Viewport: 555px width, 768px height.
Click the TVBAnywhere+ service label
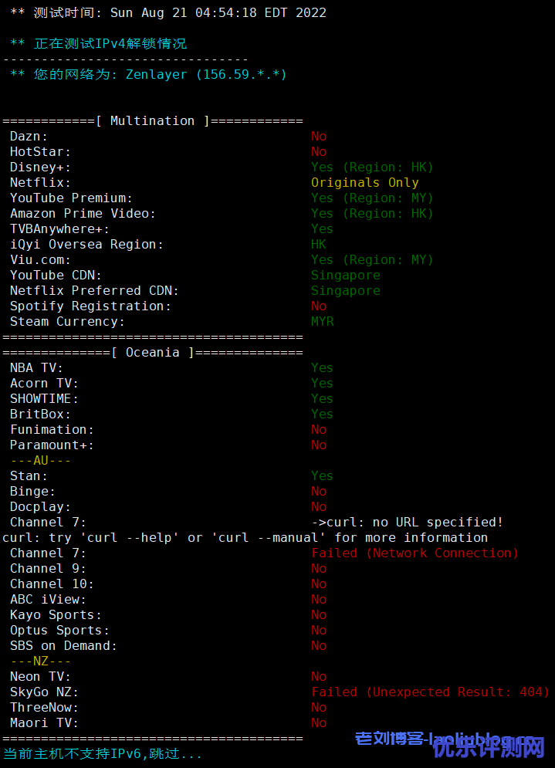(59, 228)
